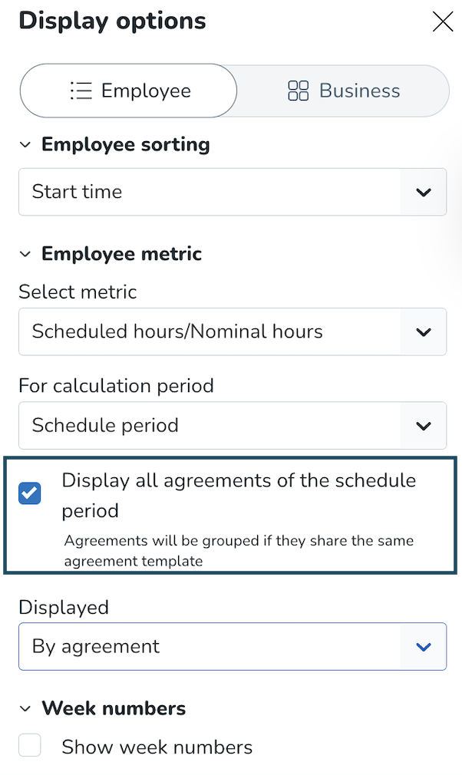The height and width of the screenshot is (775, 462).
Task: Collapse the Week numbers section
Action: pos(25,708)
